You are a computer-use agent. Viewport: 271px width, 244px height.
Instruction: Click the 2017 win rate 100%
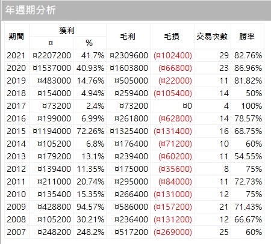(252, 106)
